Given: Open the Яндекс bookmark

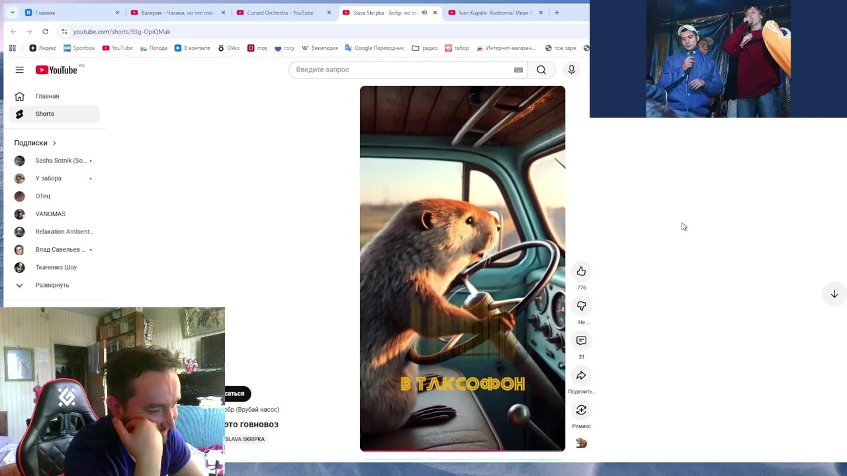Looking at the screenshot, I should (x=43, y=48).
